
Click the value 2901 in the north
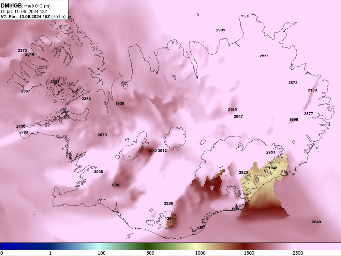coord(220,30)
